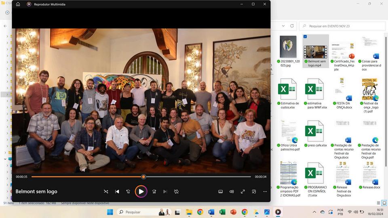Open the POR PTB language switcher
Screen dimensions: 388x218
click(x=340, y=212)
